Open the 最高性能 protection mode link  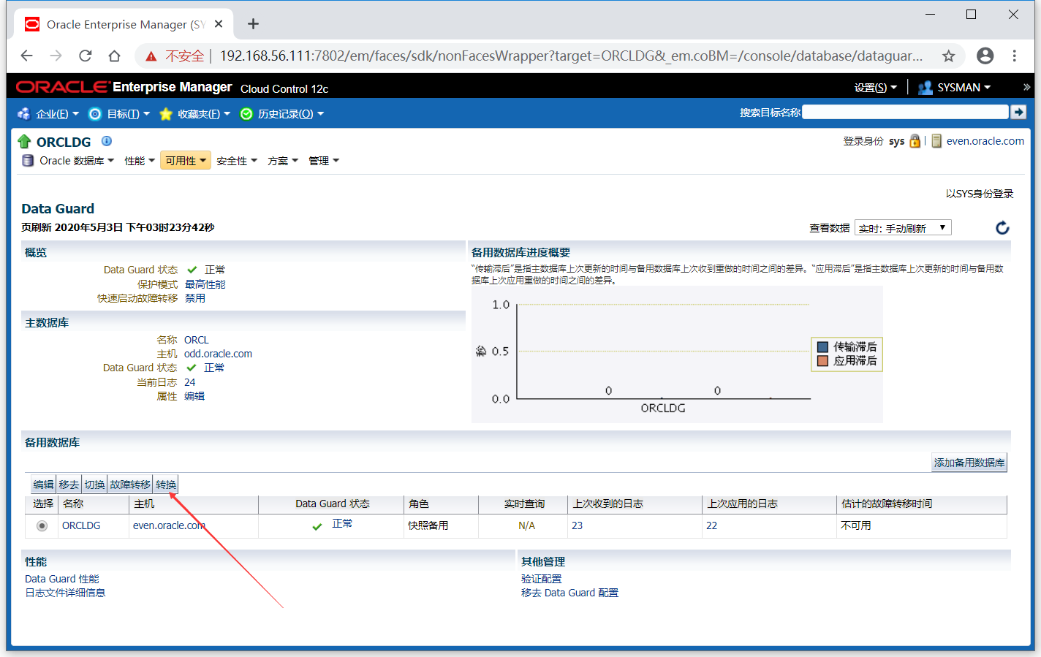coord(205,284)
